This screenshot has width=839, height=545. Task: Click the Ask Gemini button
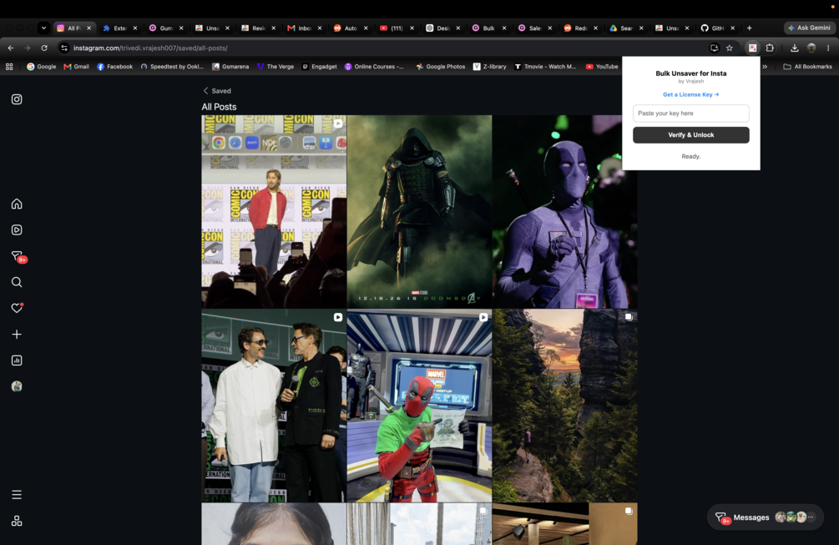pos(809,28)
